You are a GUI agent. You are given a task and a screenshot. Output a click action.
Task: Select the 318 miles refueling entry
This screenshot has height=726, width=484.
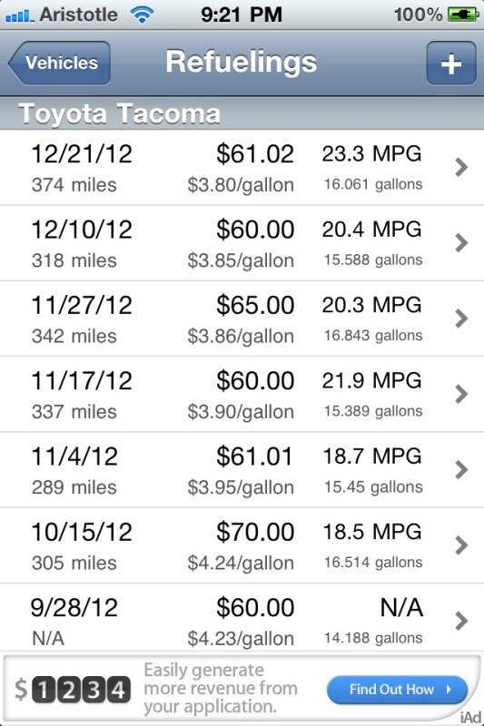point(242,243)
